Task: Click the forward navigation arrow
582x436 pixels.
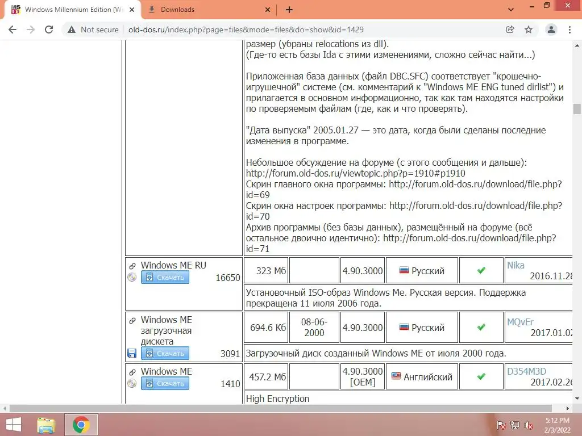Action: coord(31,30)
